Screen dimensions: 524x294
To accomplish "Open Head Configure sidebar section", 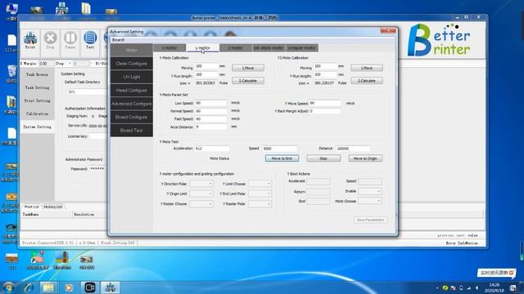I will [132, 91].
